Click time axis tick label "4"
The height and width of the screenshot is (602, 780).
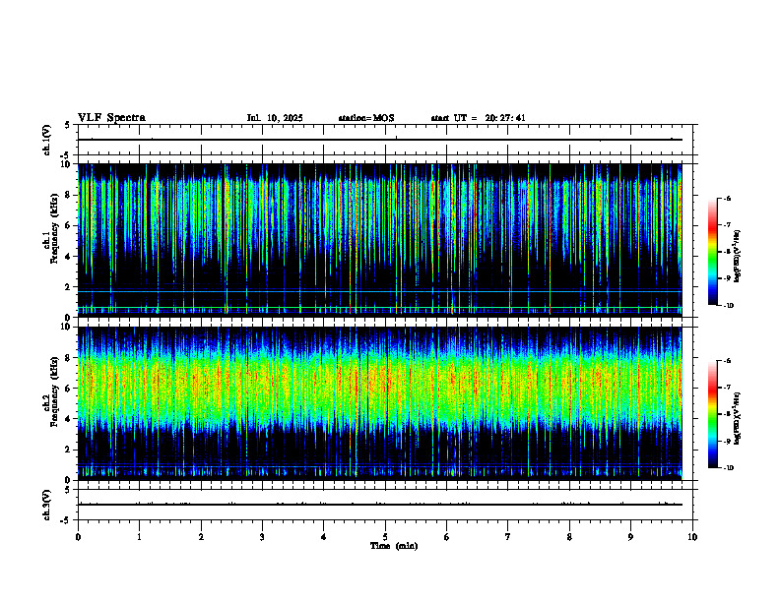[x=324, y=537]
